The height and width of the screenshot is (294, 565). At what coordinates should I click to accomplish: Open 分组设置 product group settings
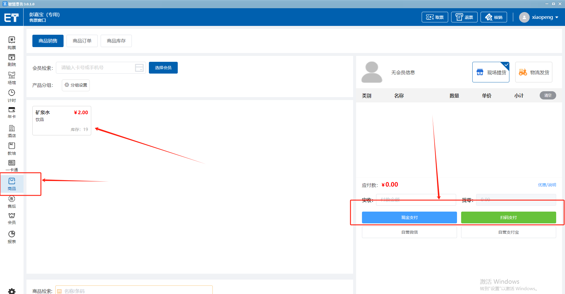pyautogui.click(x=76, y=85)
